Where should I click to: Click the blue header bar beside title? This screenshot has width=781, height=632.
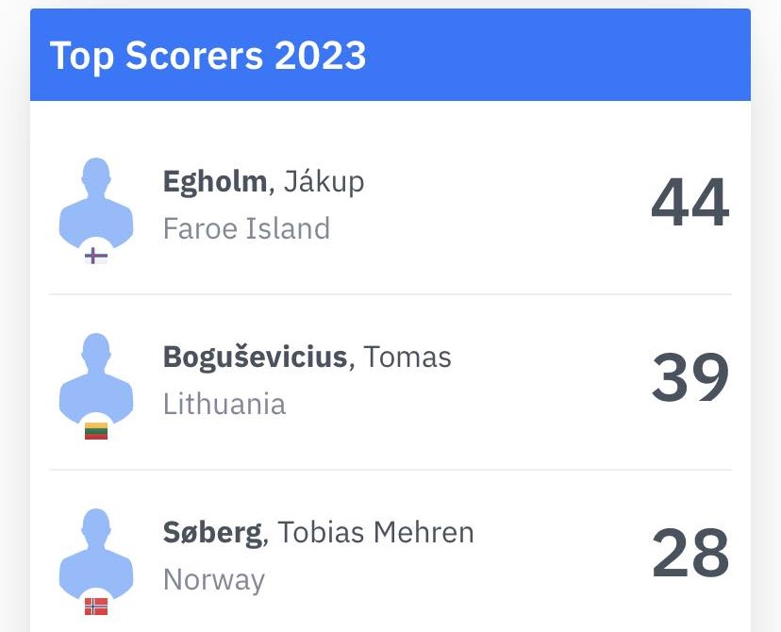pyautogui.click(x=557, y=55)
